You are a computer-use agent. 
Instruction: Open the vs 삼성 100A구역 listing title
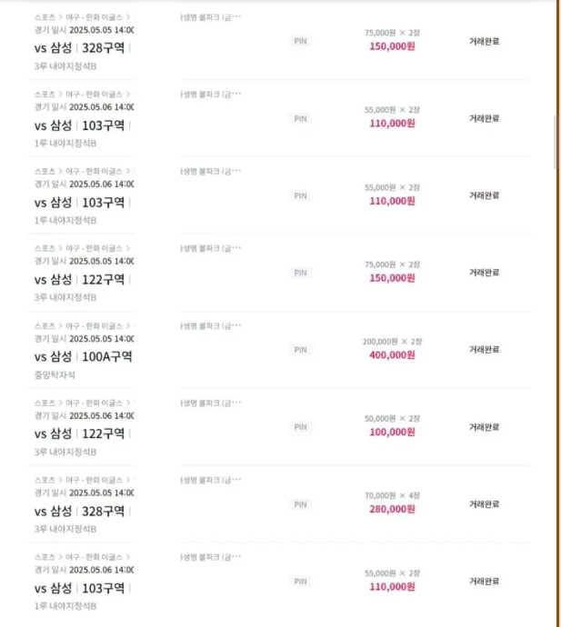coord(84,356)
